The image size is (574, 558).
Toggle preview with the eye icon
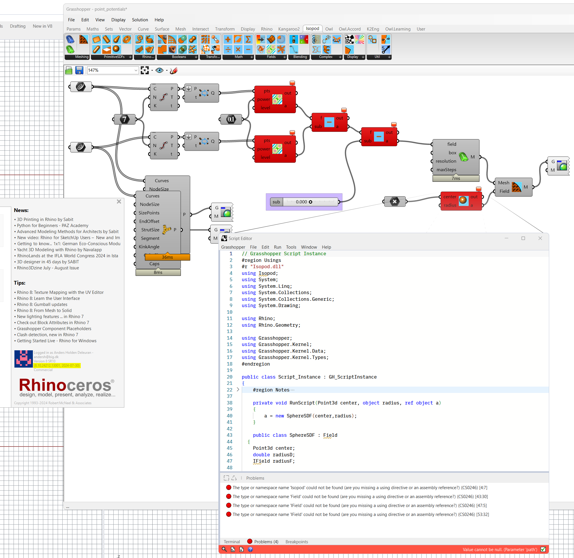pyautogui.click(x=160, y=70)
